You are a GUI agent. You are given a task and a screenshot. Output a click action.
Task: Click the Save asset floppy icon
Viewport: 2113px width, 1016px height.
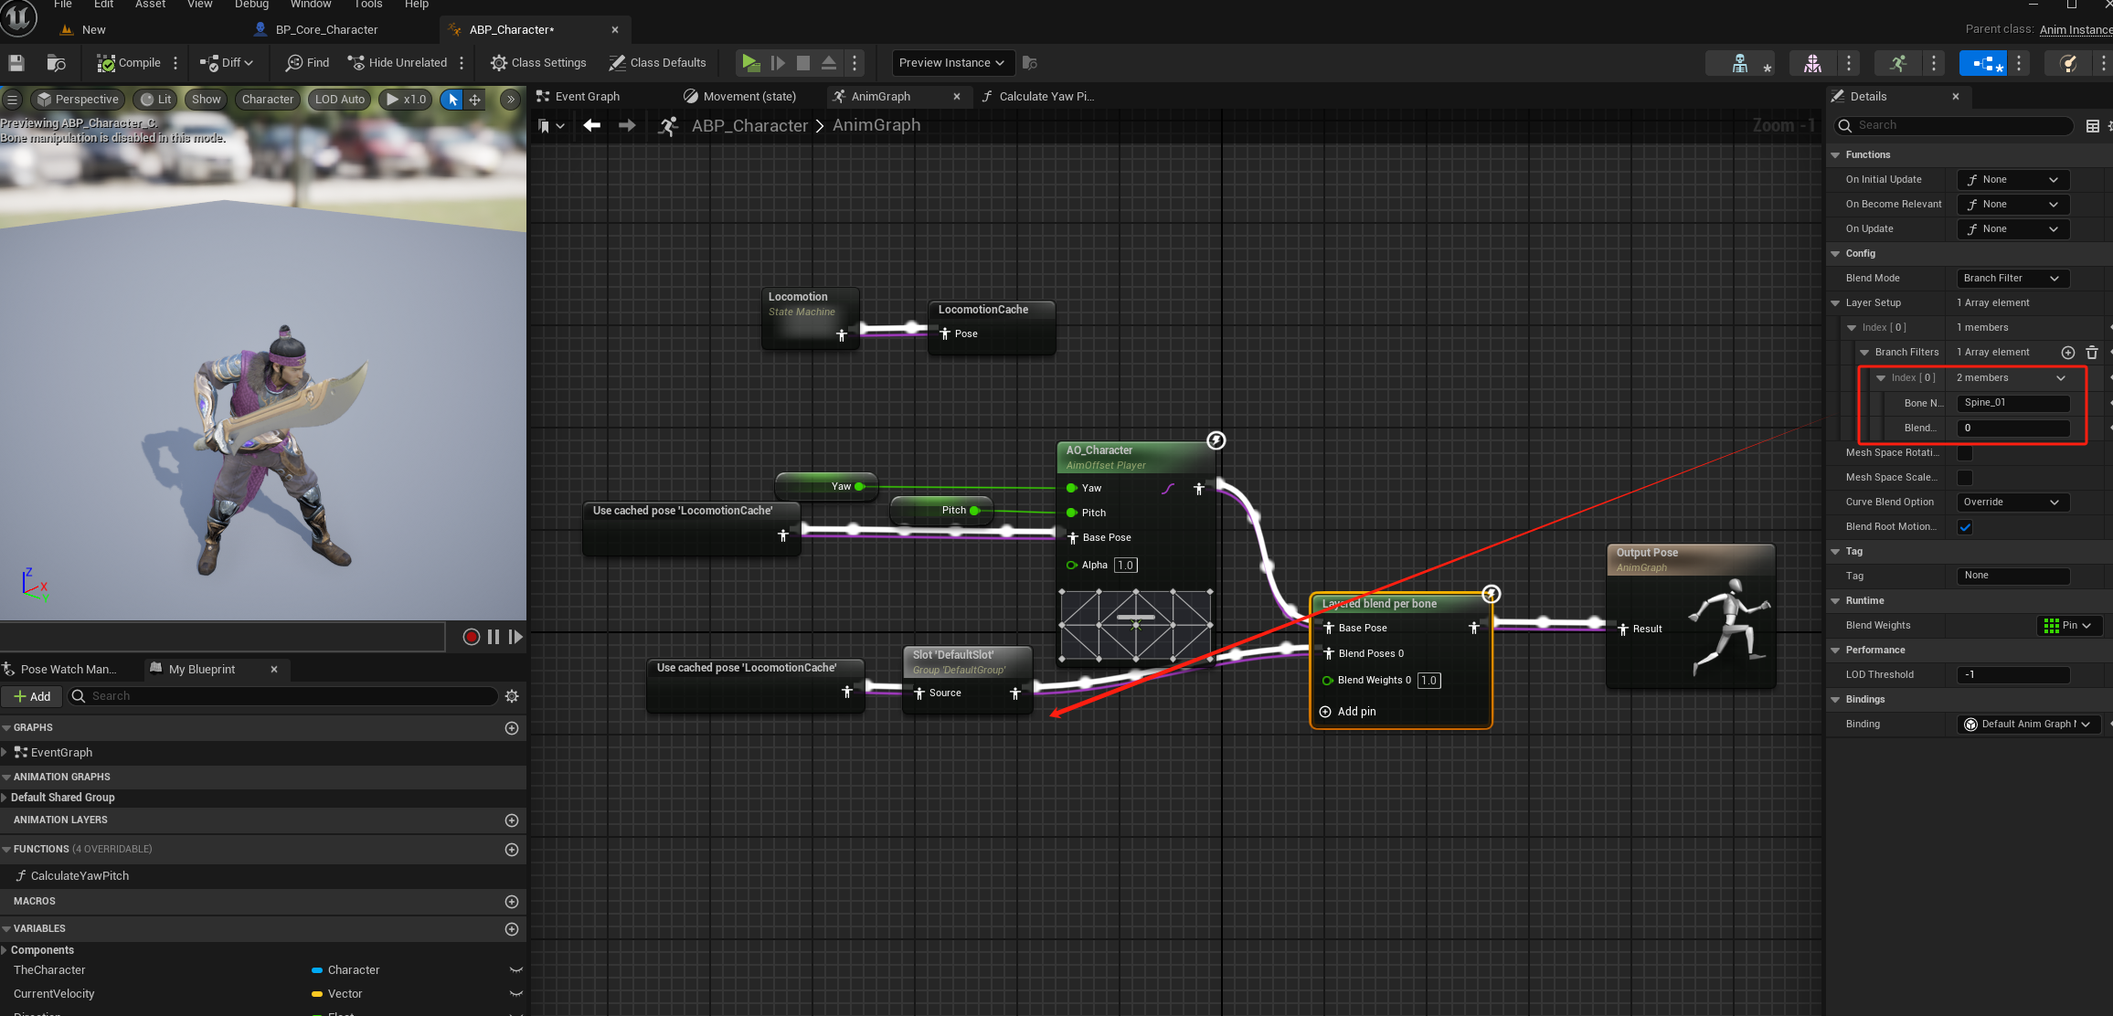click(x=16, y=63)
